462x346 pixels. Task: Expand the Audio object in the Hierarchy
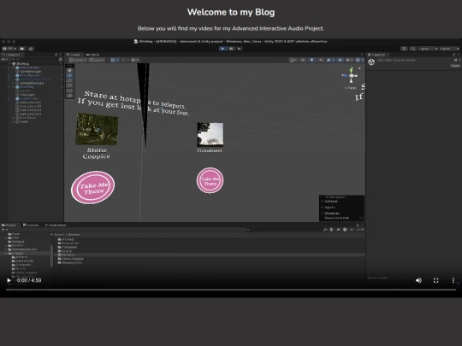coord(13,122)
